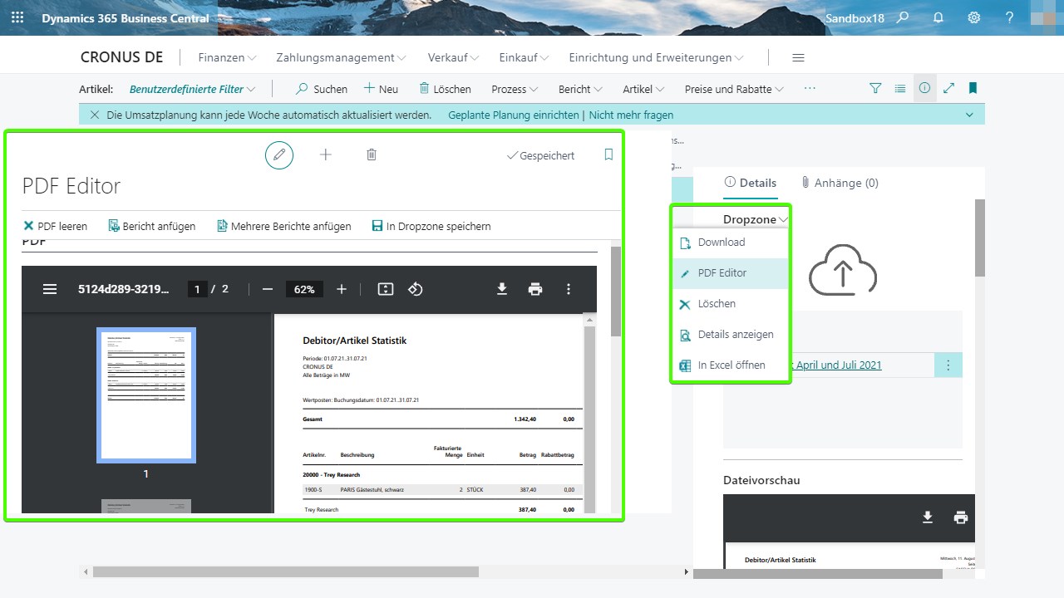Choose In Excel öffnen from the menu
1064x598 pixels.
[x=731, y=365]
